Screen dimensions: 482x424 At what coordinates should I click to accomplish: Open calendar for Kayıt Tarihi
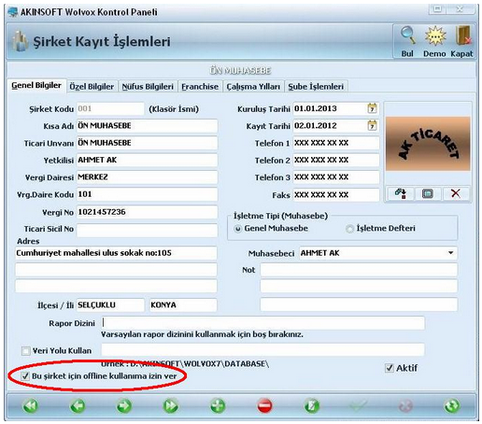tap(372, 125)
